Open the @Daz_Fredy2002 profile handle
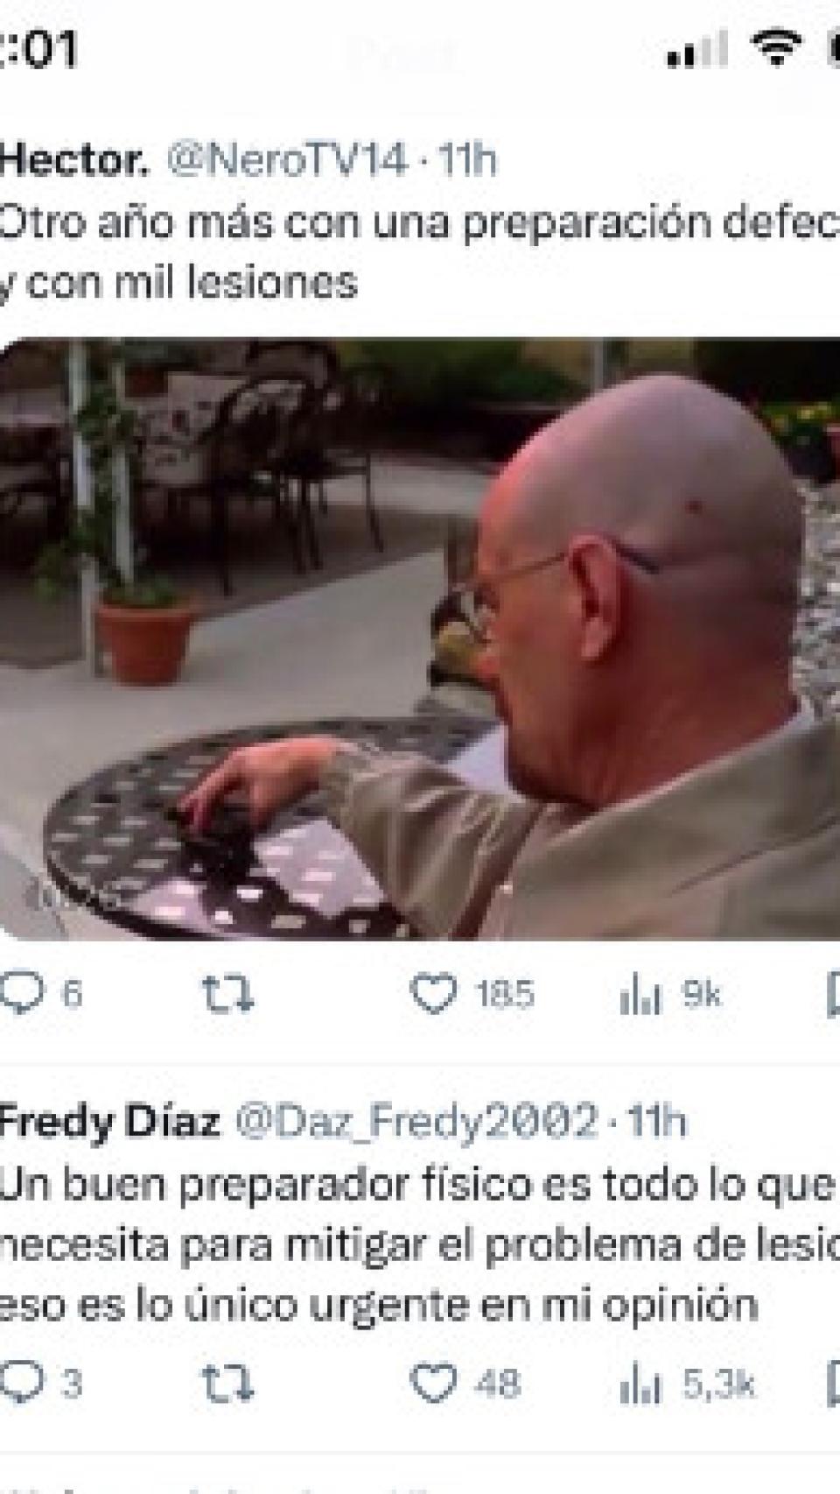Screen dimensions: 840x1494 tap(416, 1122)
